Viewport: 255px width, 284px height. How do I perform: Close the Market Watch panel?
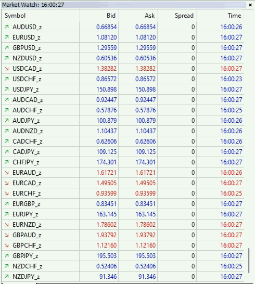click(250, 5)
